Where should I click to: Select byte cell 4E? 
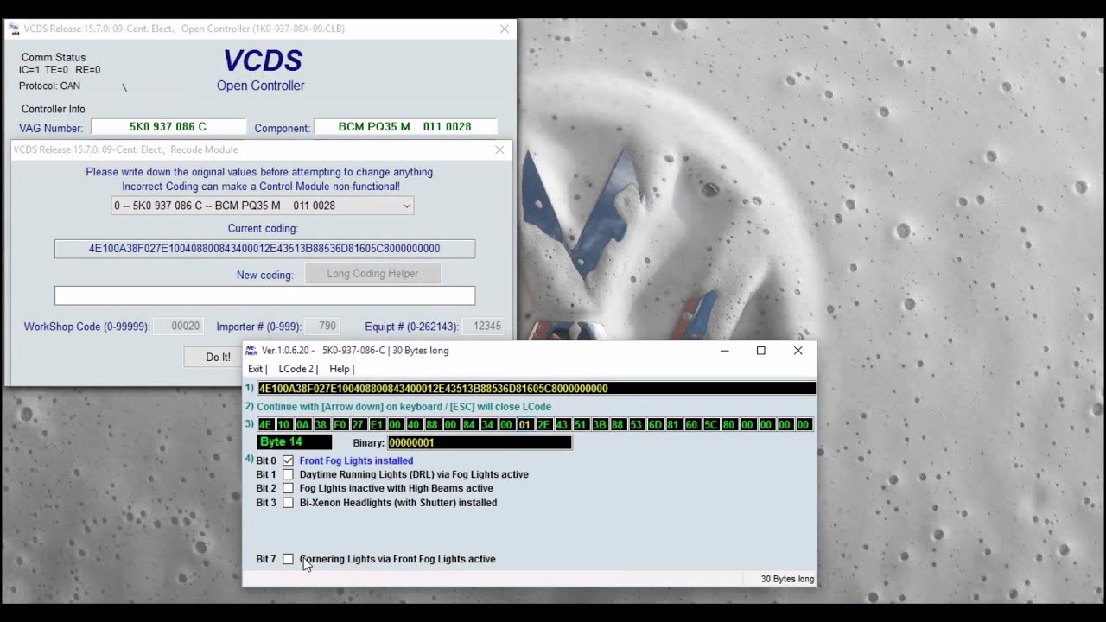(266, 424)
